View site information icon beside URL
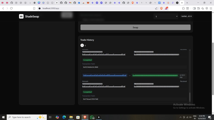The width and height of the screenshot is (214, 120). [x=40, y=8]
